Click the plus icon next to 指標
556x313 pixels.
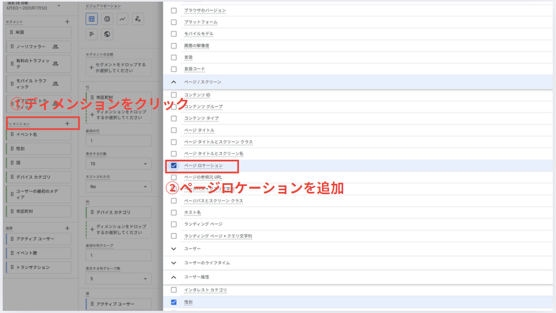[67, 228]
